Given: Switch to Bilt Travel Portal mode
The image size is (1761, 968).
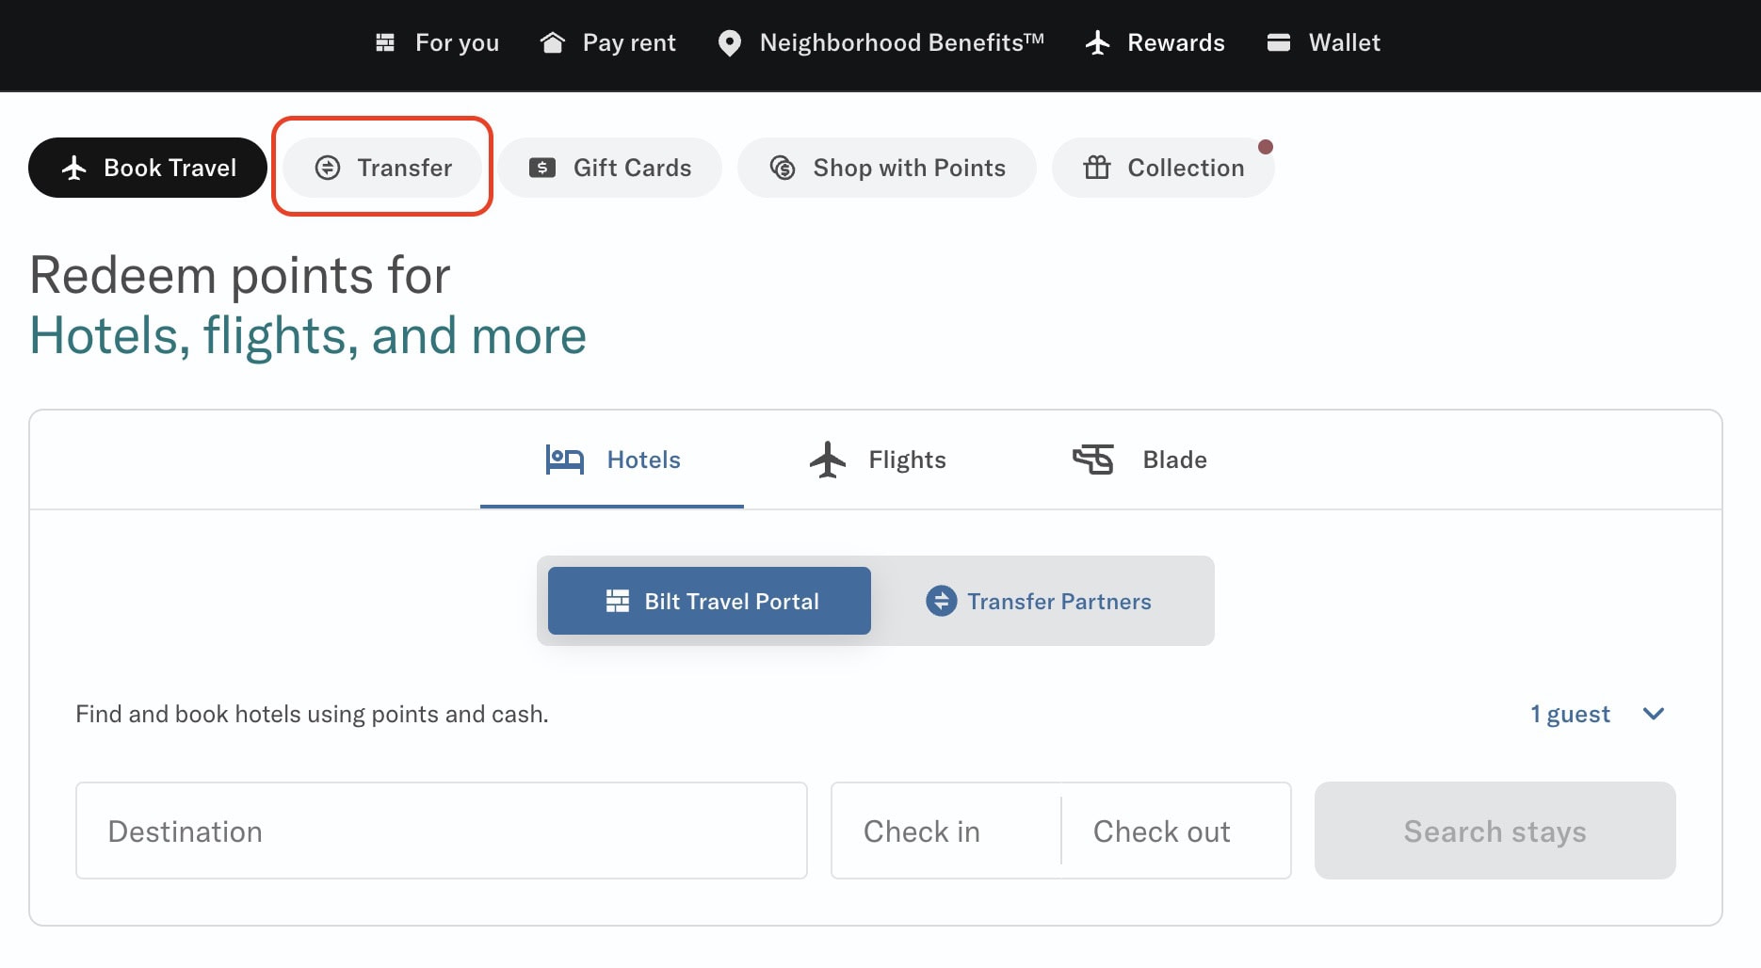Looking at the screenshot, I should (708, 601).
